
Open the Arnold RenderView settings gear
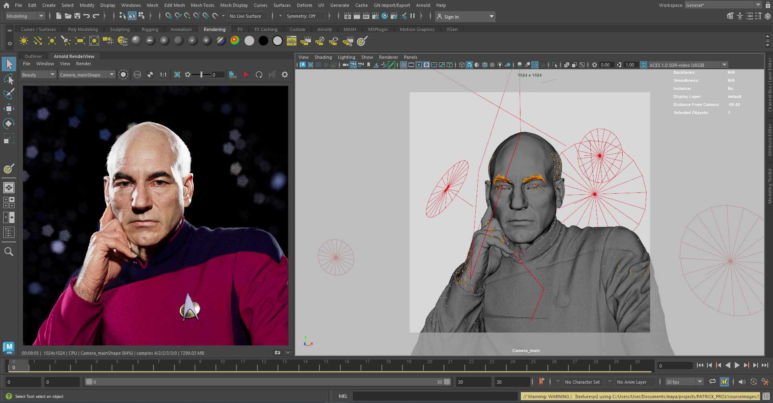[285, 74]
